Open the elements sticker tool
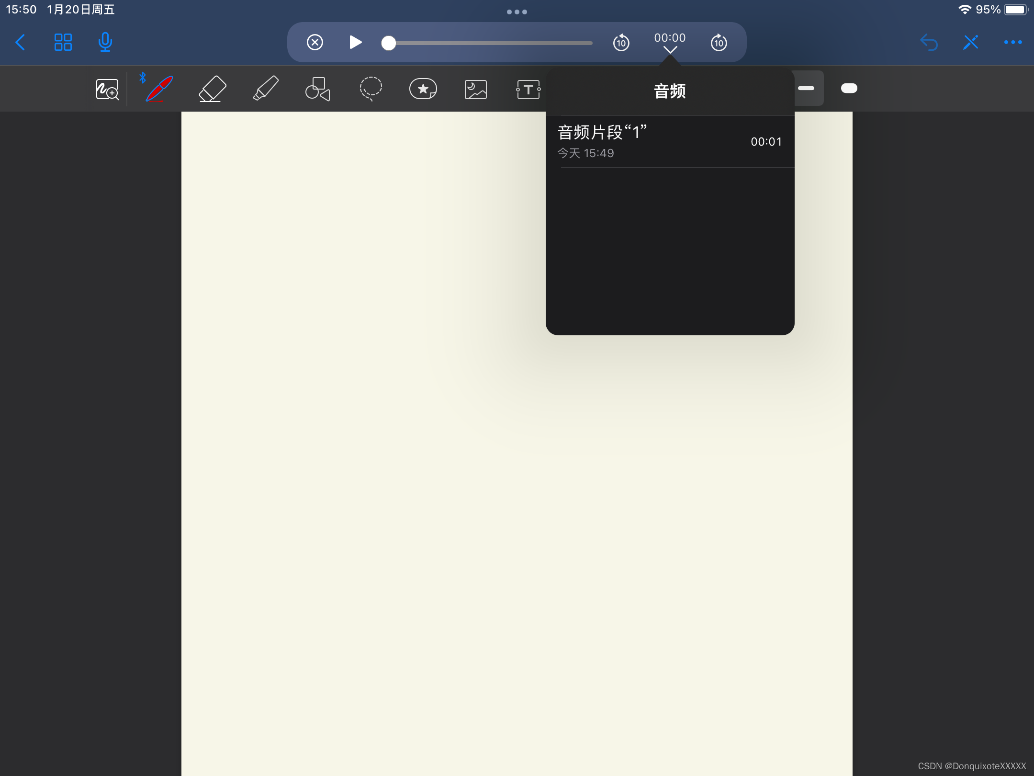The height and width of the screenshot is (776, 1034). point(423,89)
